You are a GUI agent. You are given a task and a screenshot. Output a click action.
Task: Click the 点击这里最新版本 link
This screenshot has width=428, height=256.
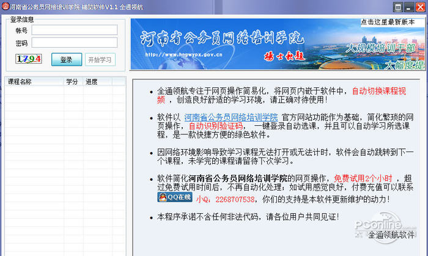388,22
